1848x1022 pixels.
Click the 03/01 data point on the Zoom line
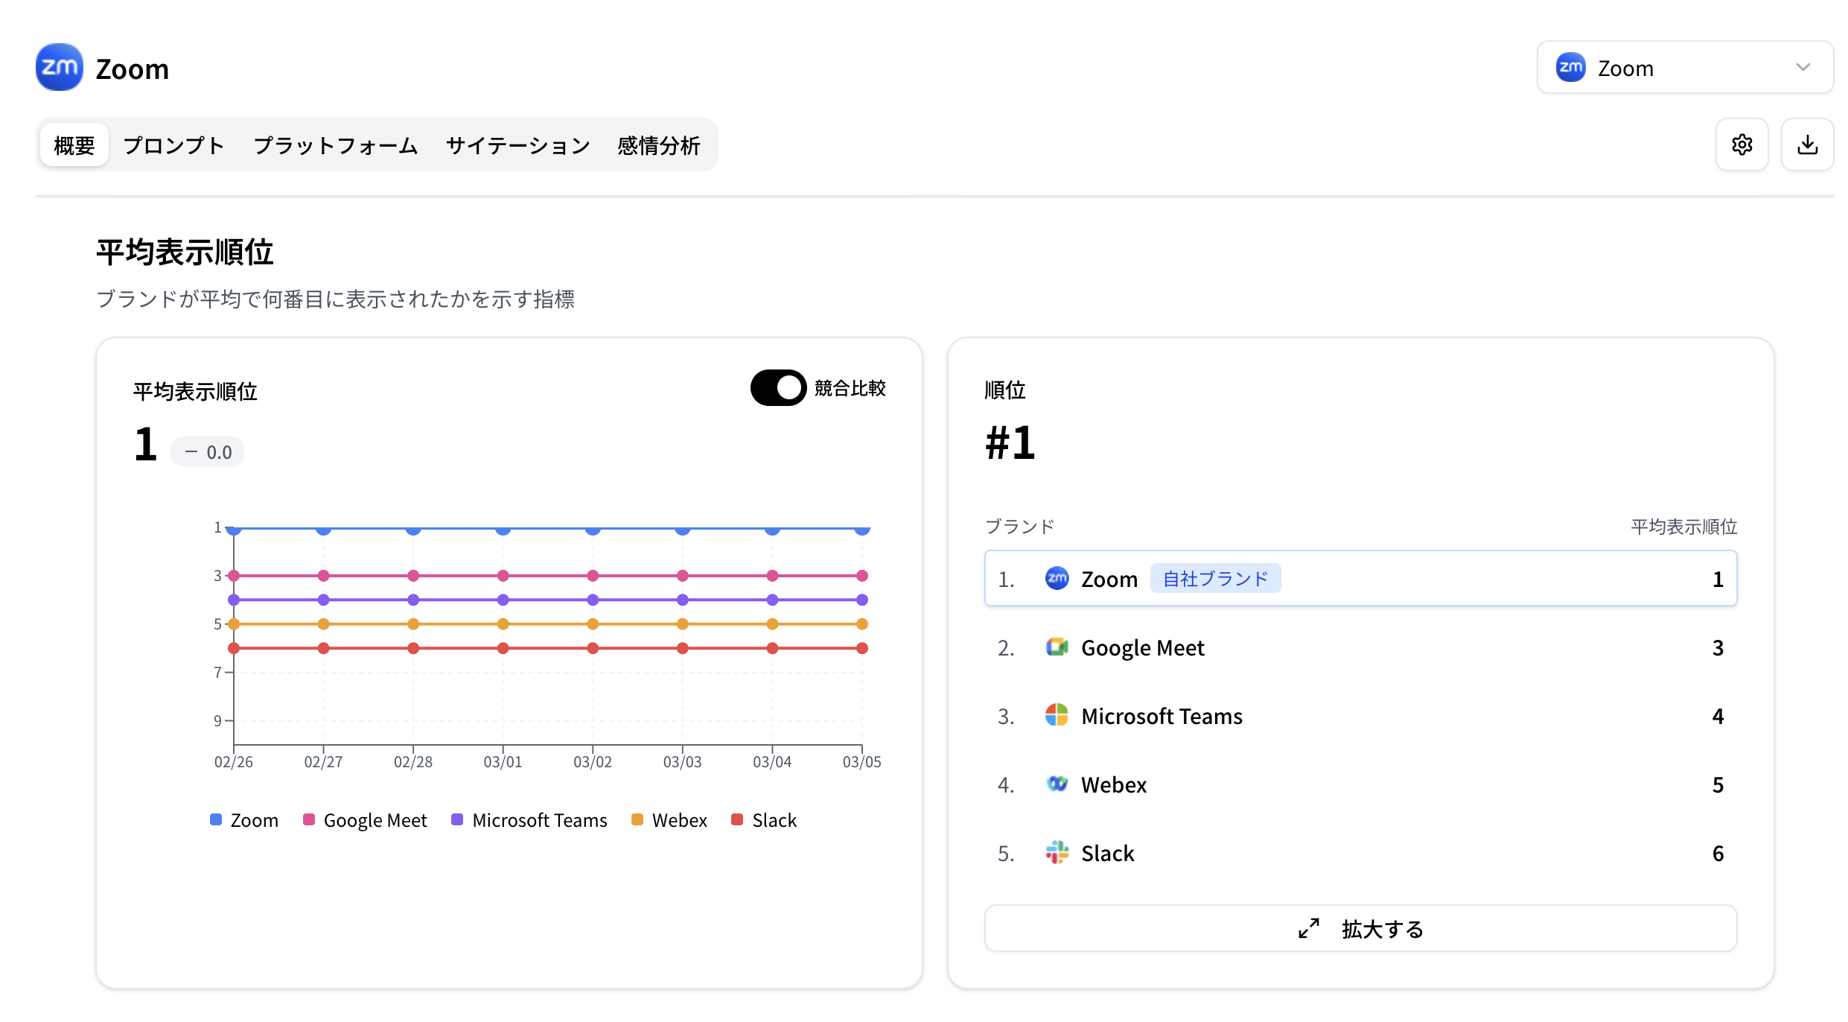[503, 529]
